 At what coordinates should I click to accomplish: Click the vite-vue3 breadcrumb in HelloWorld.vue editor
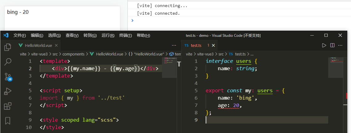coord(40,54)
